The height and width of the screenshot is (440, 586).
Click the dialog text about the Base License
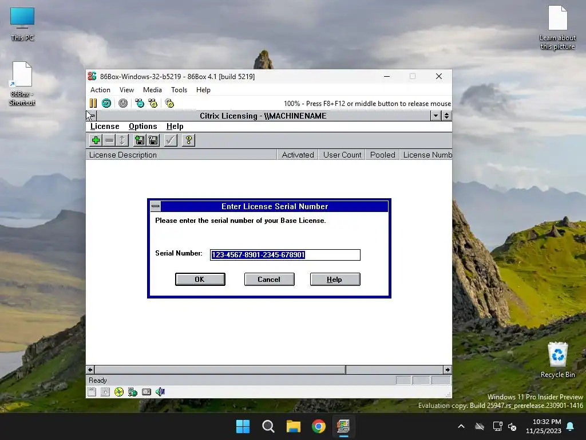241,221
